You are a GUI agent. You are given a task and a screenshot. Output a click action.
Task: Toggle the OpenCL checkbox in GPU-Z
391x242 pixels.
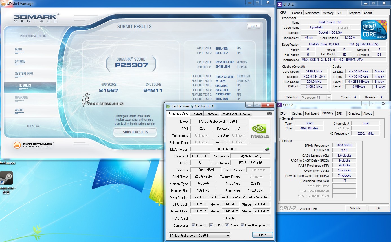click(193, 225)
